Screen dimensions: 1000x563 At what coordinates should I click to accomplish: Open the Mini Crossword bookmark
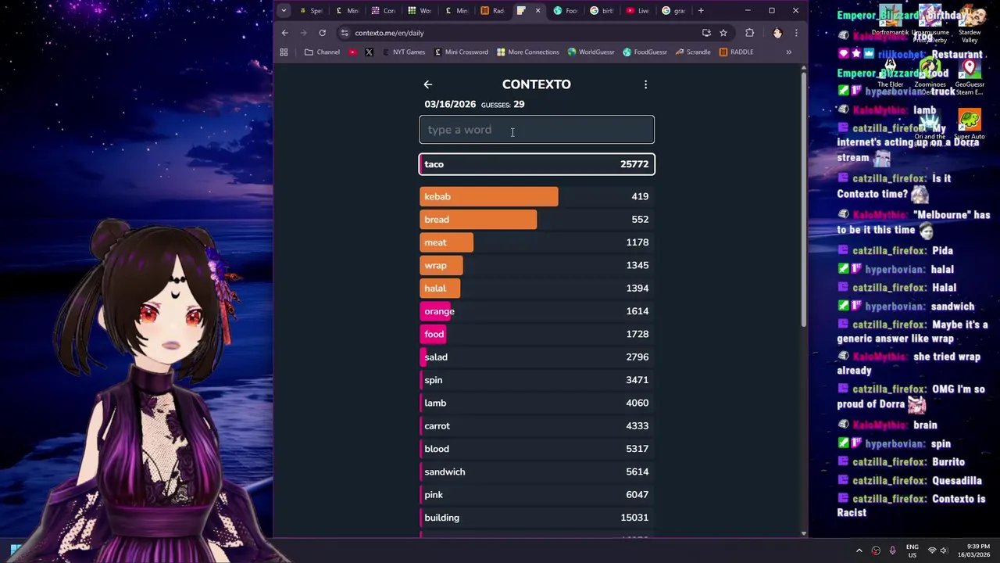point(460,52)
